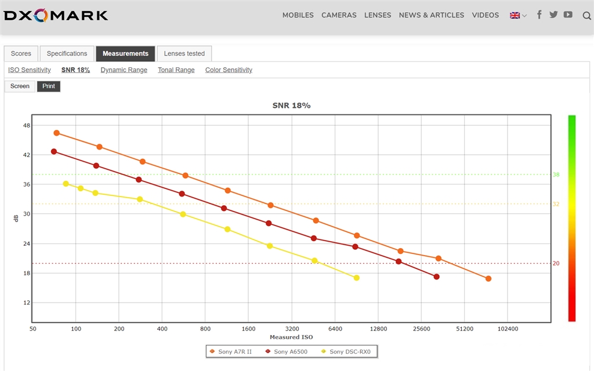594x371 pixels.
Task: Open the NEWS & ARTICLES menu
Action: [x=431, y=15]
